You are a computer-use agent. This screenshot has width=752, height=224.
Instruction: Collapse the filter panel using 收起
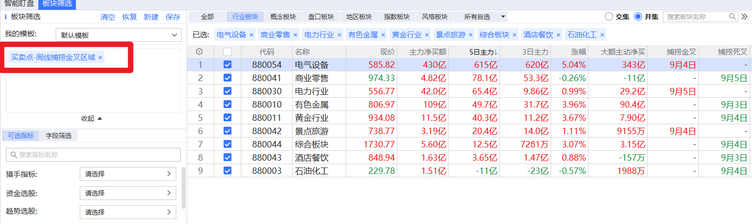[92, 118]
